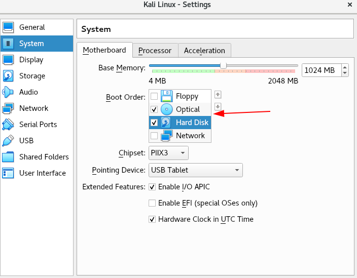Open Storage disk icon

tap(8, 75)
